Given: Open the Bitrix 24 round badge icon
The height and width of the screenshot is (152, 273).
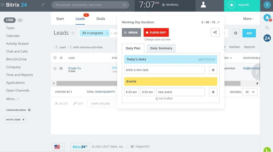Looking at the screenshot, I should [267, 38].
